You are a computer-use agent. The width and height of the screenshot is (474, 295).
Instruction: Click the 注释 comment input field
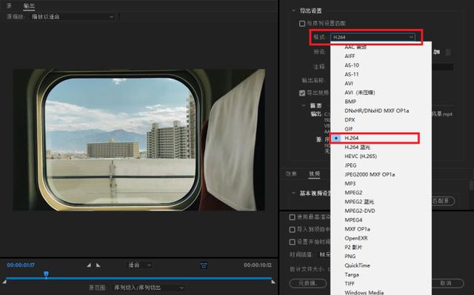coord(442,67)
